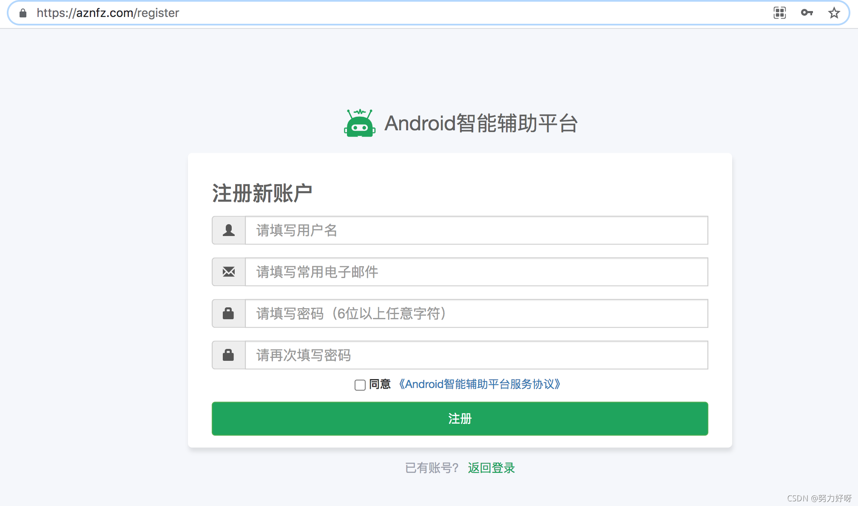Focus the 请填写用户名 username field

click(x=476, y=231)
